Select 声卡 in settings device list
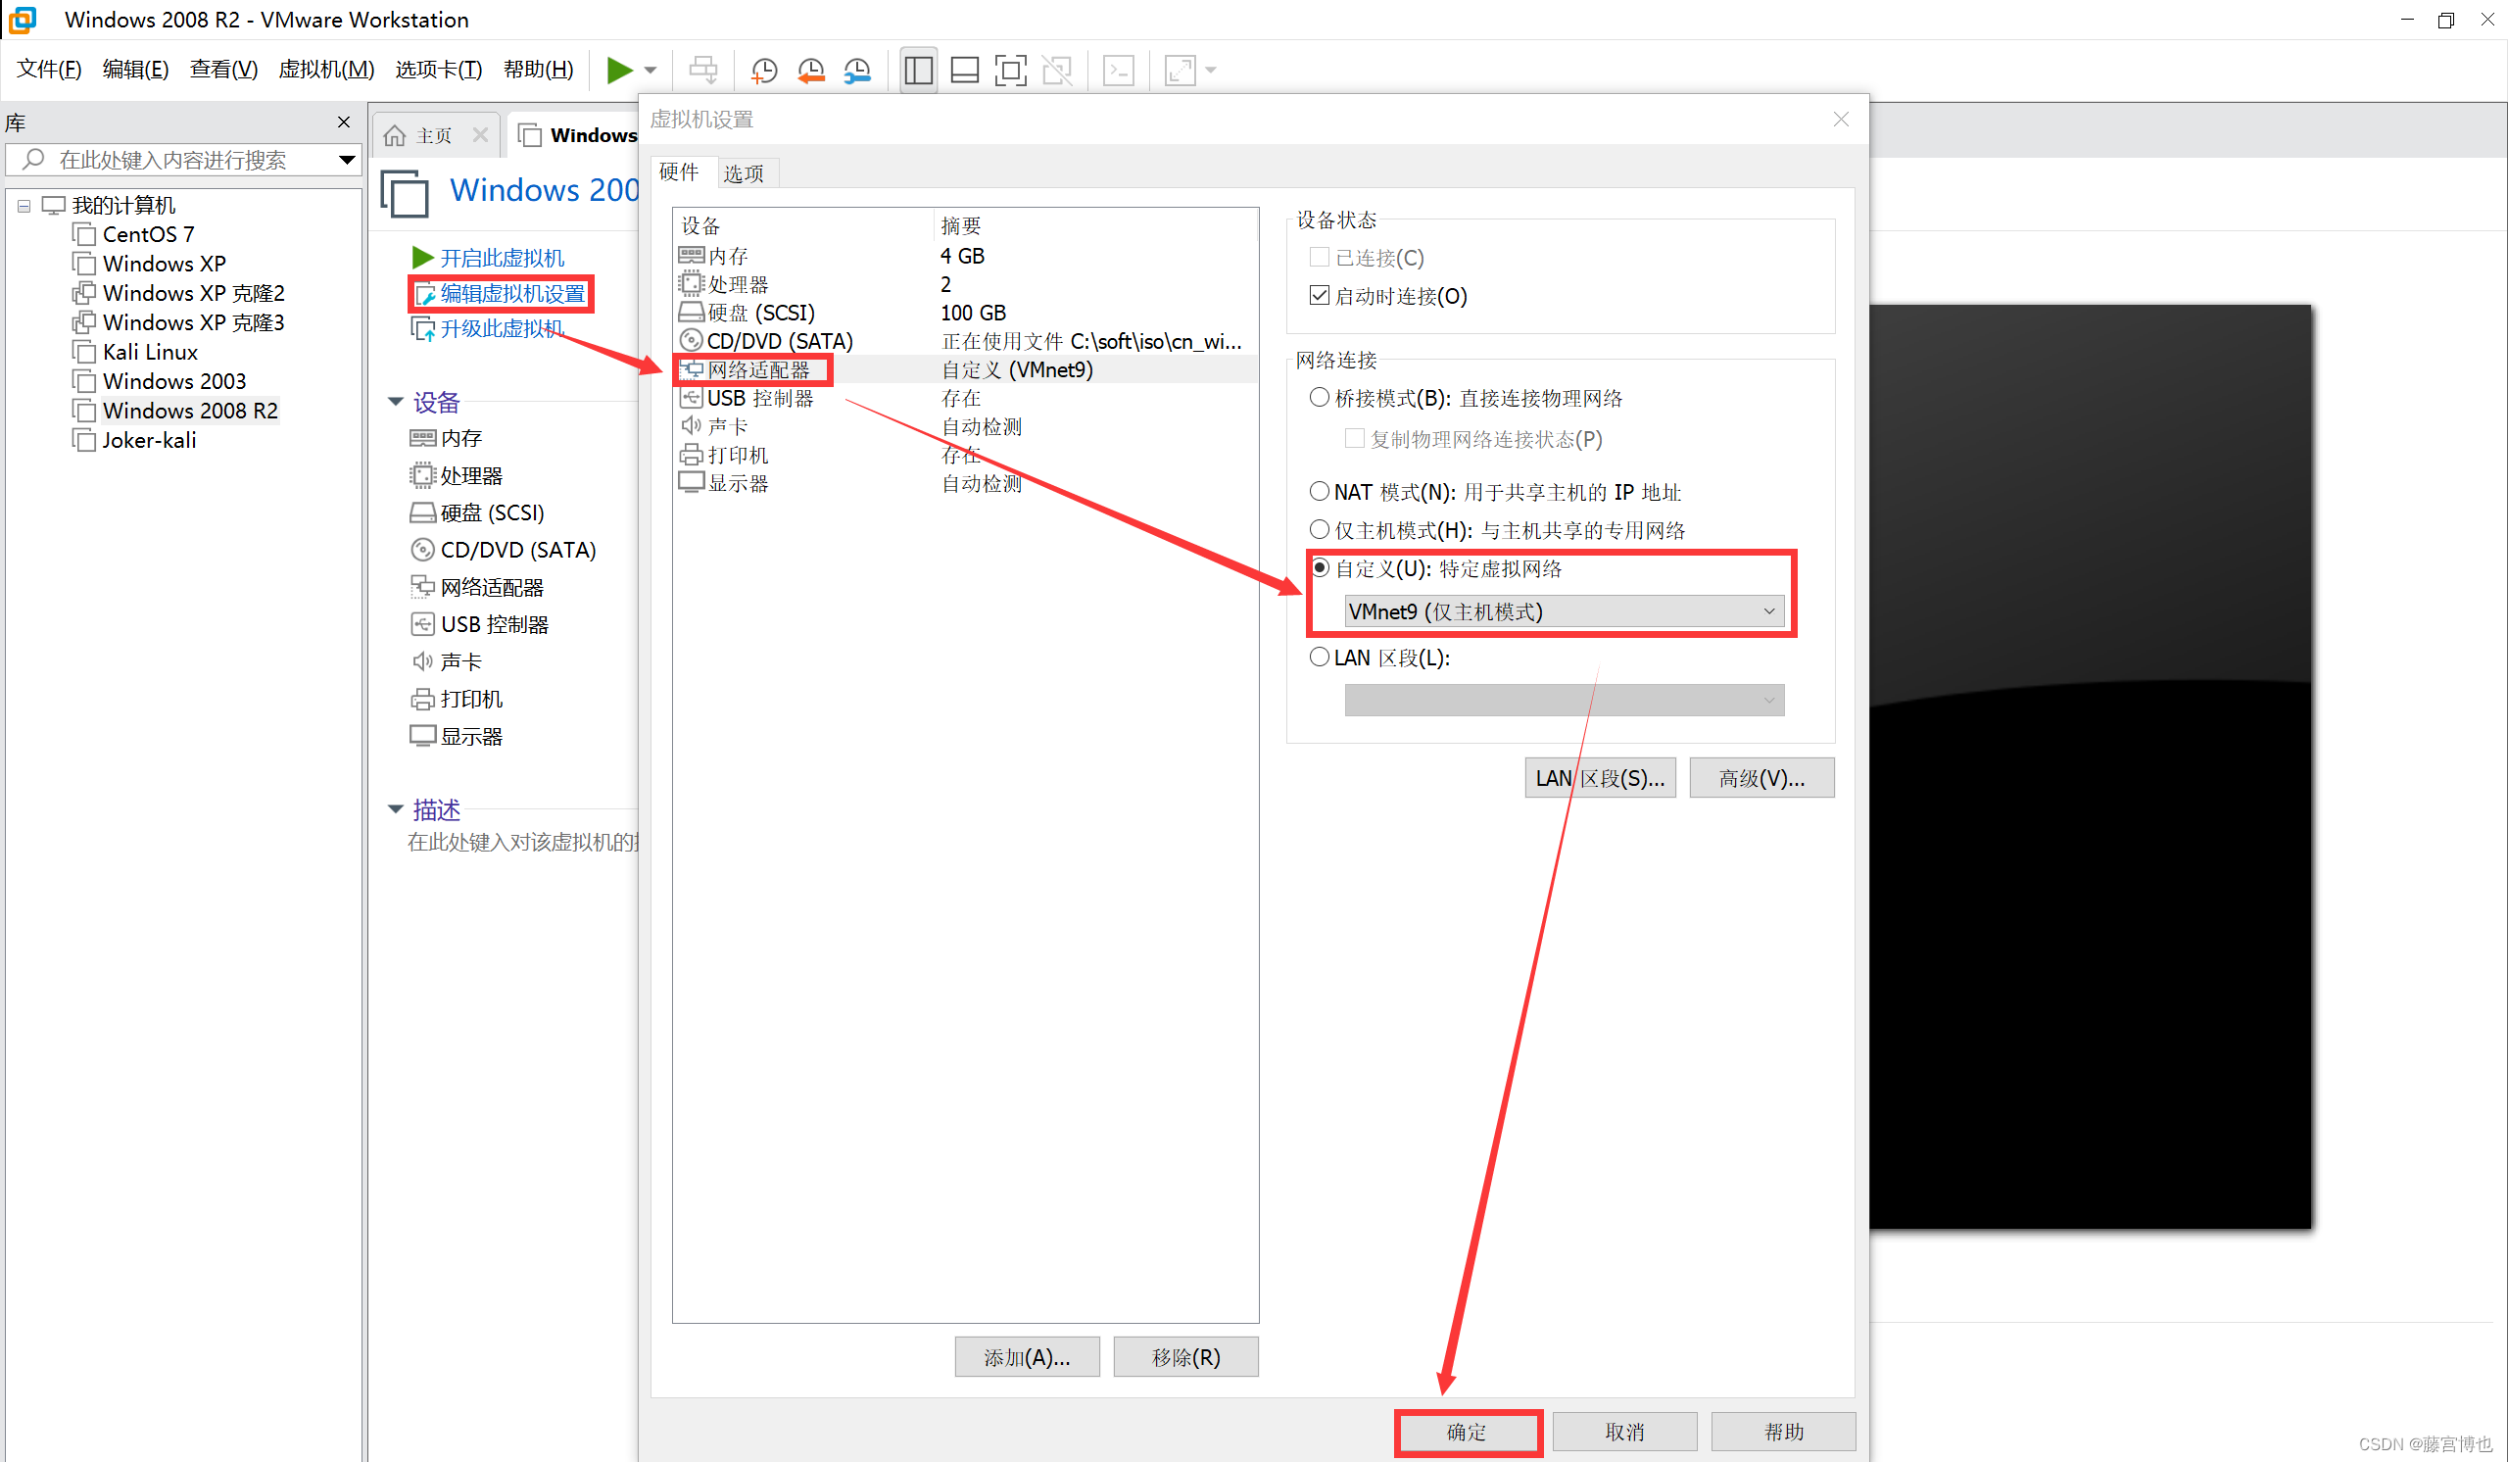2508x1462 pixels. coord(965,426)
